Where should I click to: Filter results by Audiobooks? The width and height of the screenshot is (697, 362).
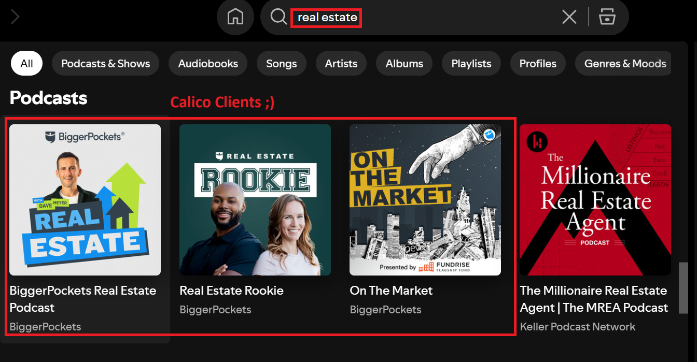[x=208, y=64]
